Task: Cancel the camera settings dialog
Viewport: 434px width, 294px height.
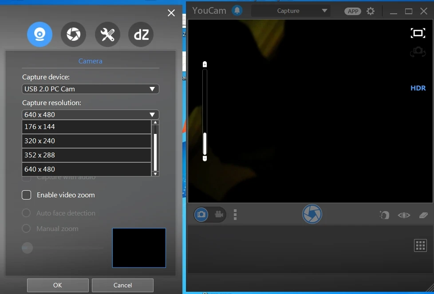Action: tap(122, 285)
